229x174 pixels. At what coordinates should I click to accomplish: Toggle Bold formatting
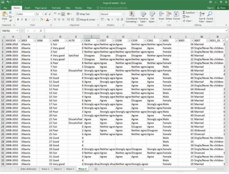pyautogui.click(x=18, y=19)
